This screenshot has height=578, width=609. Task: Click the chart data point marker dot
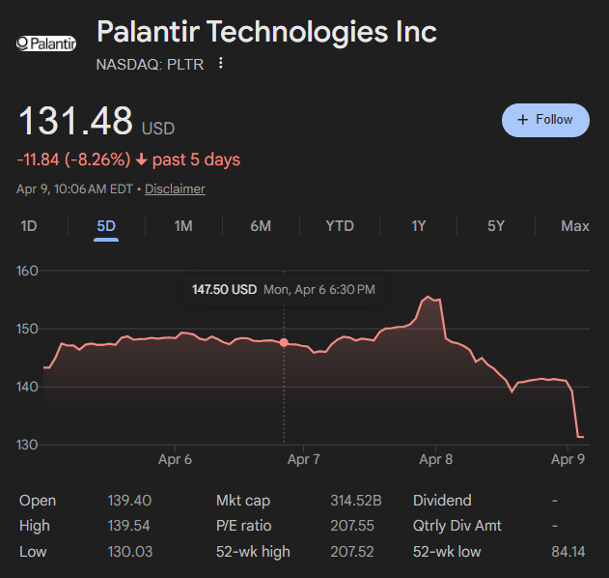pos(284,342)
